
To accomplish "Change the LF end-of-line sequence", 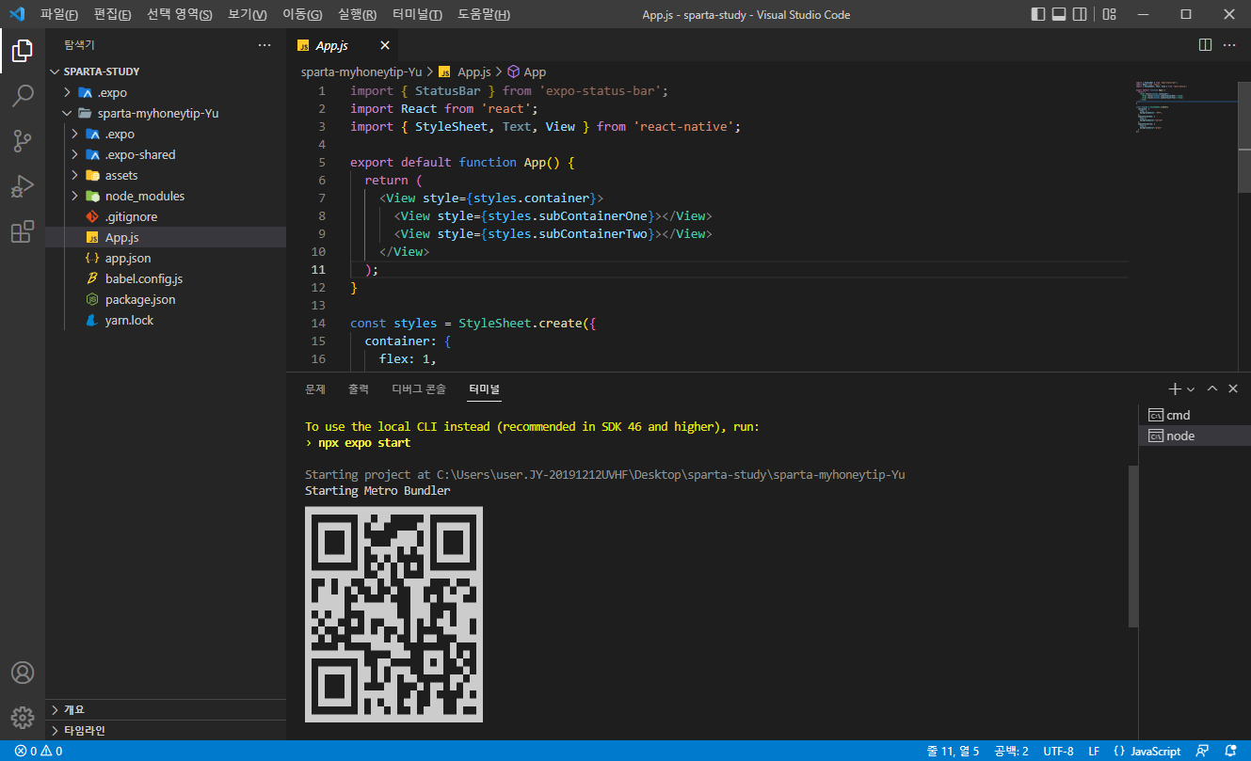I will [1094, 752].
